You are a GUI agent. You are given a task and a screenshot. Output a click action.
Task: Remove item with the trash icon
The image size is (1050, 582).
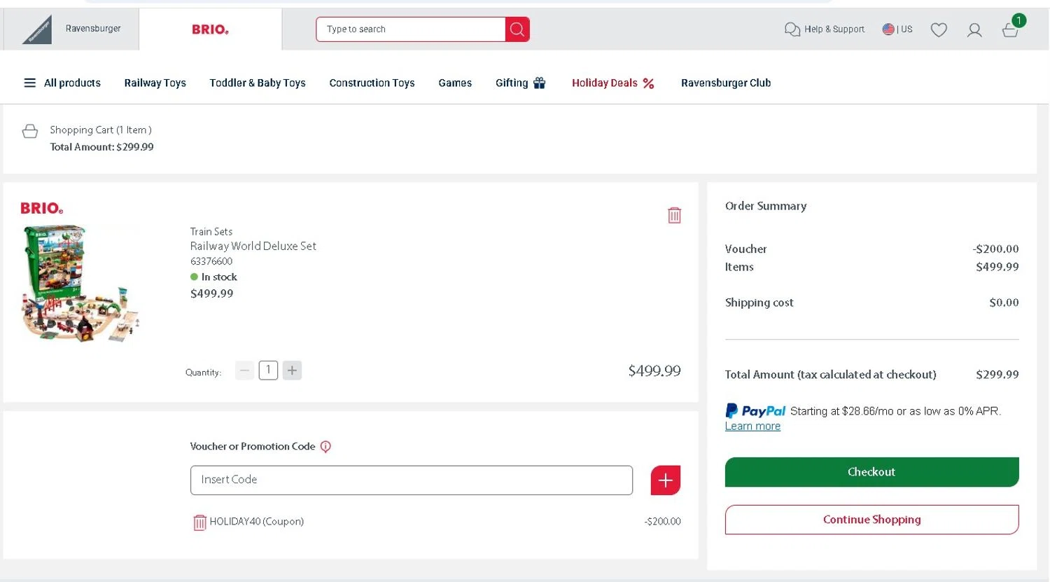[674, 215]
